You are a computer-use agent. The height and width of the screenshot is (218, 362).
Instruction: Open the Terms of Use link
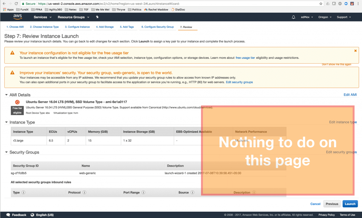point(347,215)
